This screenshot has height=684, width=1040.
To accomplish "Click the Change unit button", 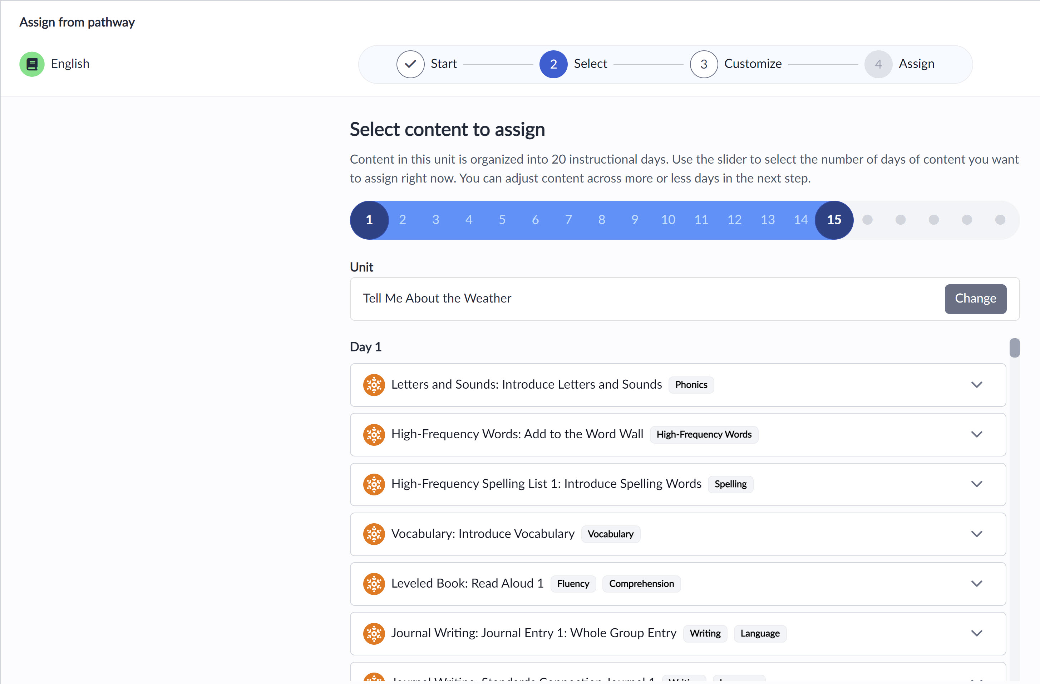I will [x=975, y=299].
